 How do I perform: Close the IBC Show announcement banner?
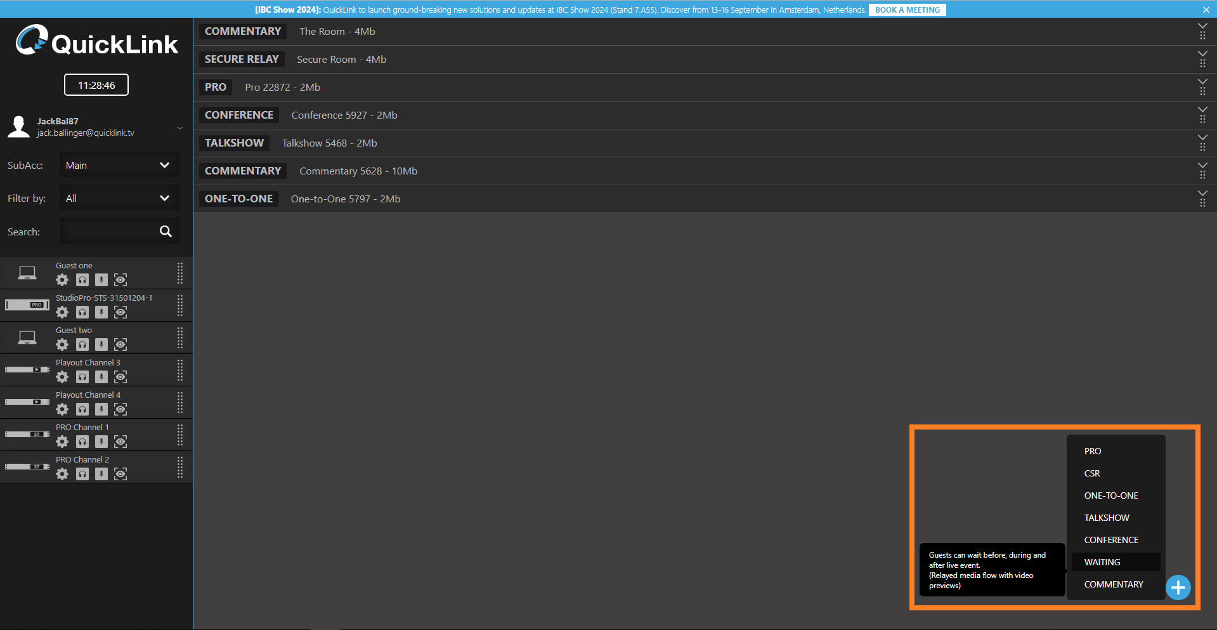(1206, 10)
